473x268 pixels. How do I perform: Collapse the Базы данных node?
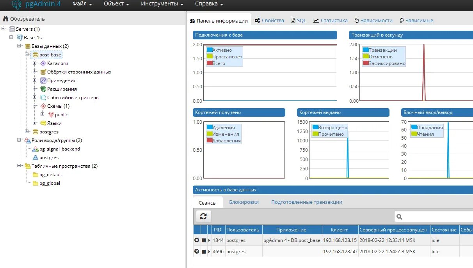tap(19, 46)
